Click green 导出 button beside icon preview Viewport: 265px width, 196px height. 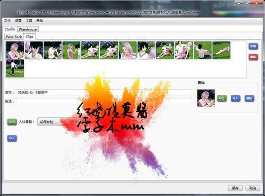click(x=222, y=98)
